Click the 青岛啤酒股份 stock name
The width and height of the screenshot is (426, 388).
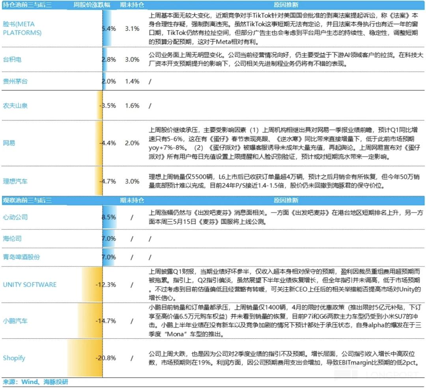tap(21, 257)
